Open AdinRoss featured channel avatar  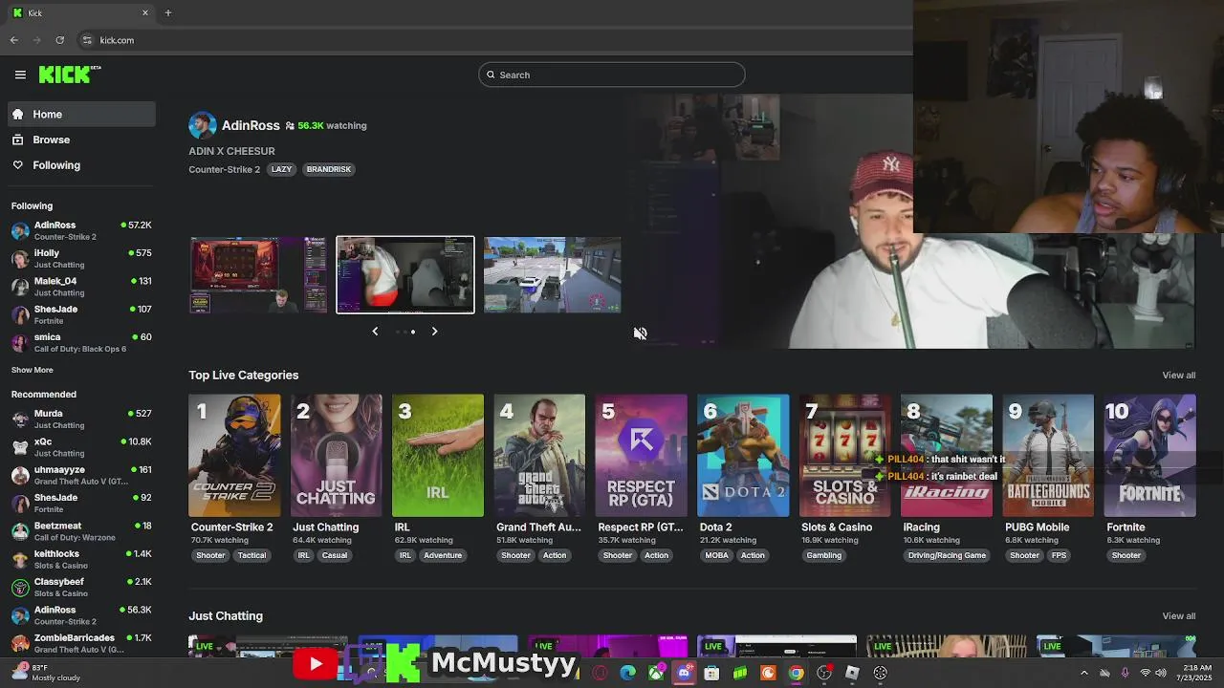pos(203,125)
